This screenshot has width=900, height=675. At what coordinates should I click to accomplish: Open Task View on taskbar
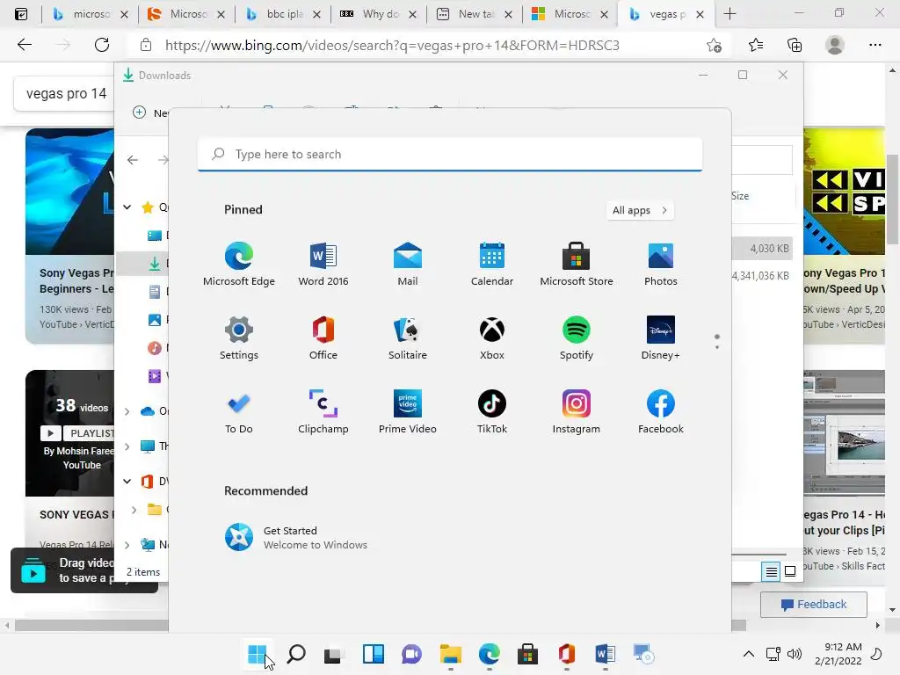334,654
